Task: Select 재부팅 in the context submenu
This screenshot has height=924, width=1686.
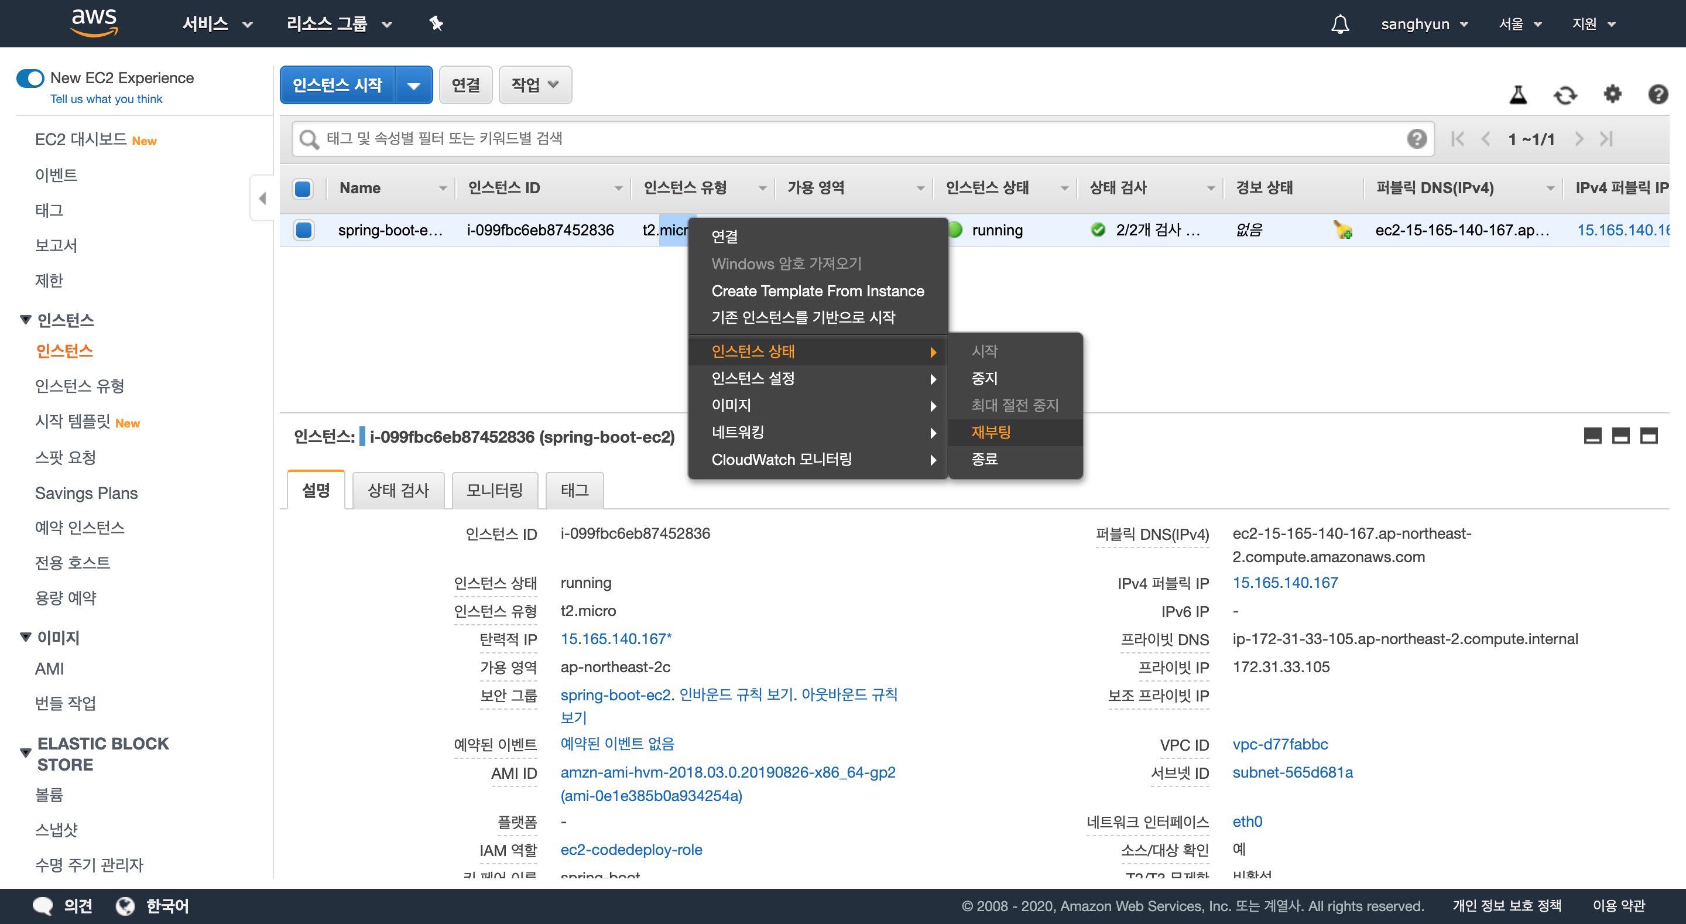Action: tap(991, 432)
